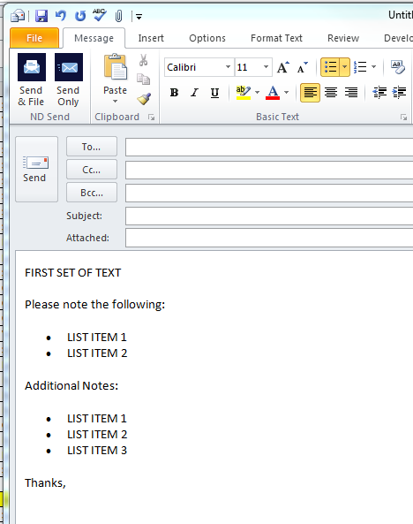Attach a file with paperclip icon
This screenshot has height=524, width=413.
click(x=118, y=16)
